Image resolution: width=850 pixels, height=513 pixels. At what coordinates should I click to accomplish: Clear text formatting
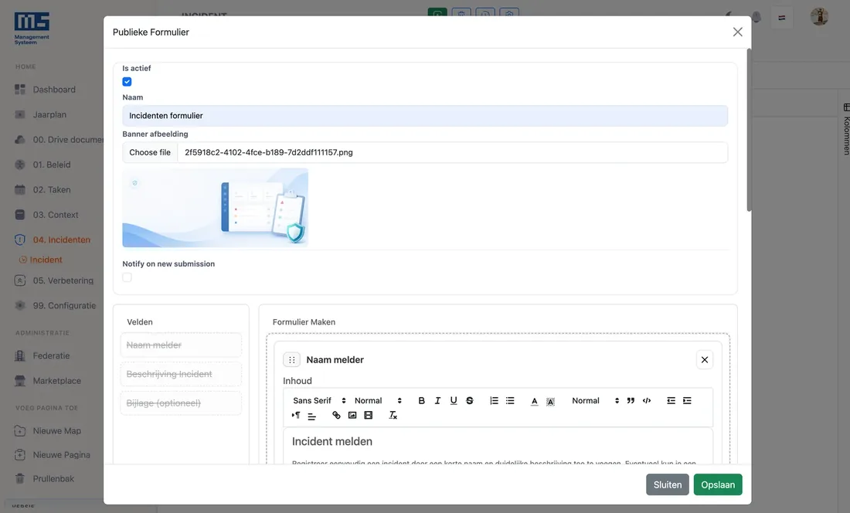pyautogui.click(x=393, y=416)
